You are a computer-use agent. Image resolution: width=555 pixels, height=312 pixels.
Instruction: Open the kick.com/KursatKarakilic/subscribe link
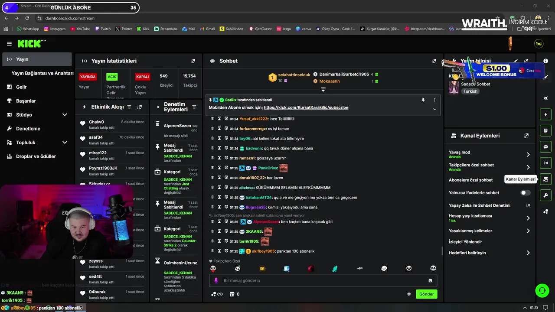click(306, 107)
